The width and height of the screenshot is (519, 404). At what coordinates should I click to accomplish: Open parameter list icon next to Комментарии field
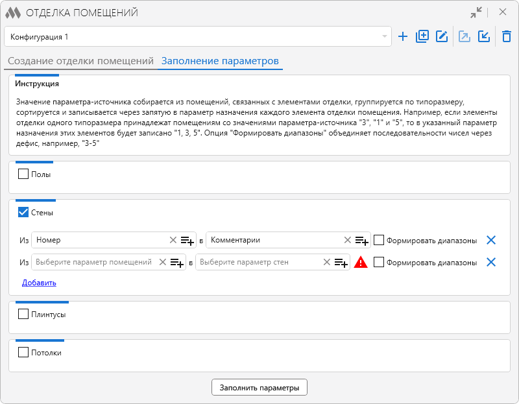click(361, 241)
